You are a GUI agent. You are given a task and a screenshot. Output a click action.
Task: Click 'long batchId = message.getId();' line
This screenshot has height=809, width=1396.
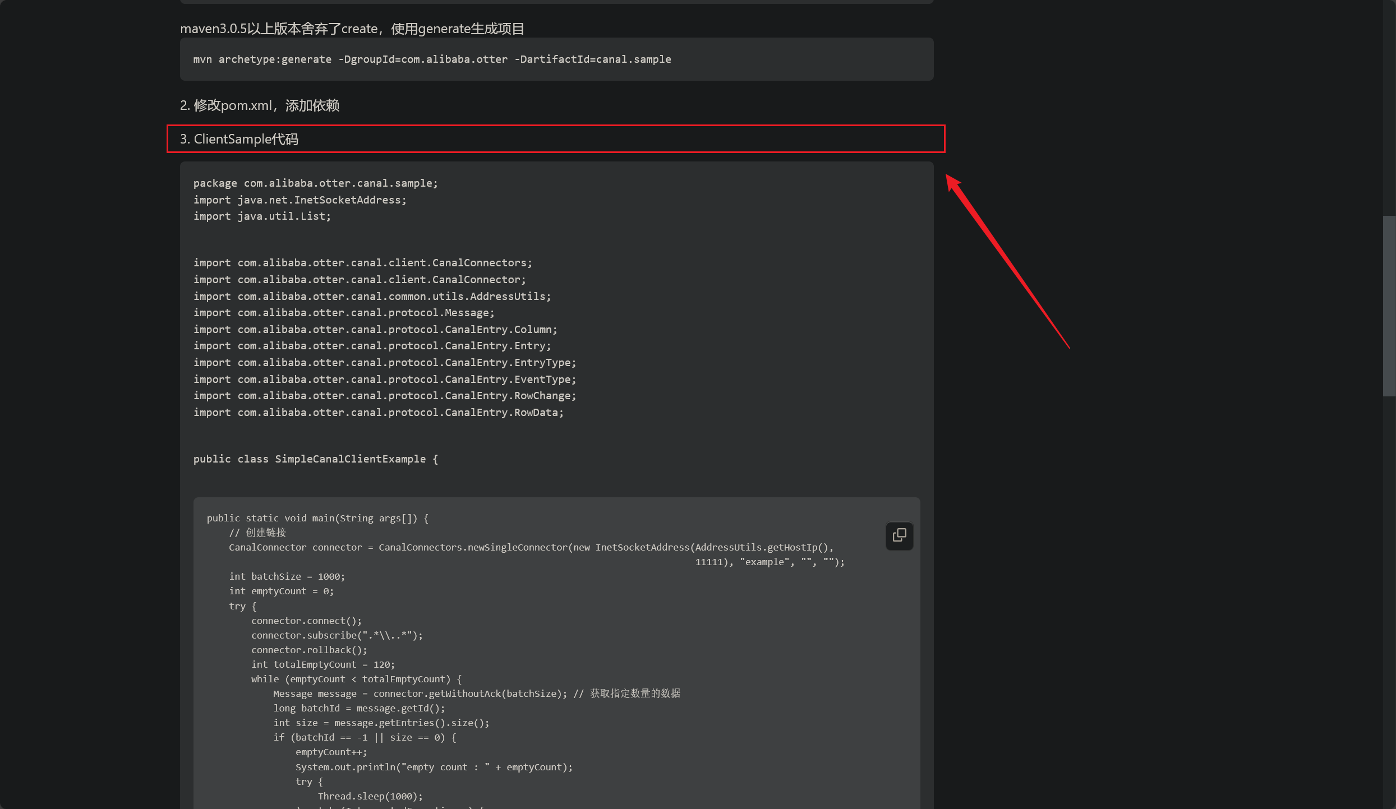359,709
